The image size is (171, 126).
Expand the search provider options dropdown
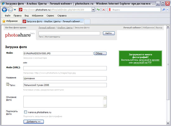(167, 10)
